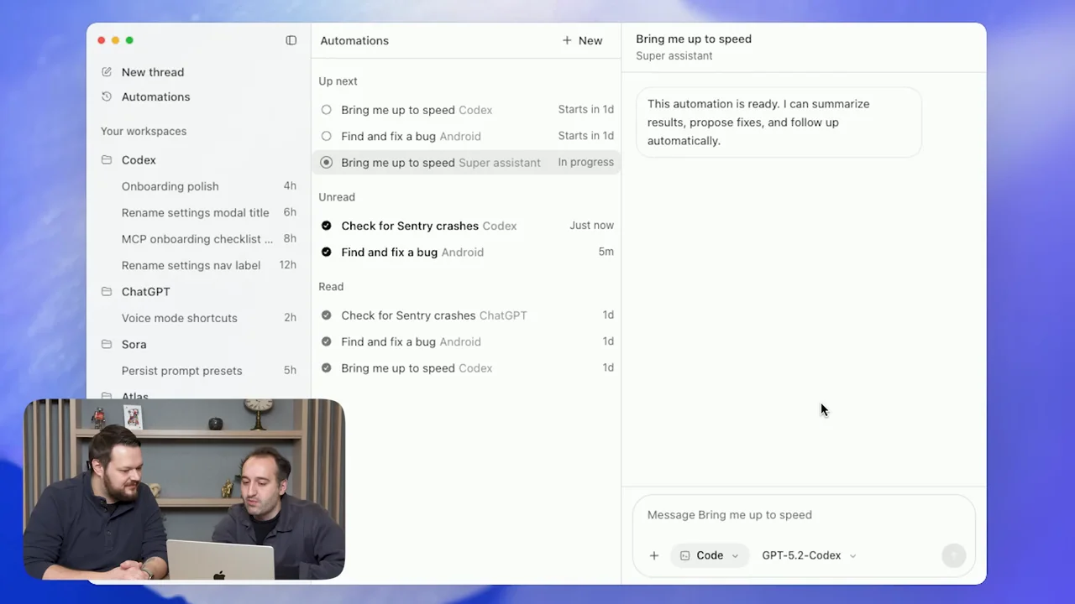
Task: Click the ChatGPT workspace folder icon
Action: (107, 291)
